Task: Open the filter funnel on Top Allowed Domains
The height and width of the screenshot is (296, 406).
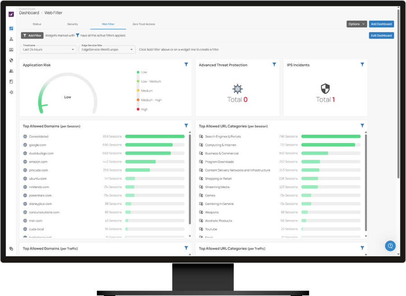Action: coord(186,126)
